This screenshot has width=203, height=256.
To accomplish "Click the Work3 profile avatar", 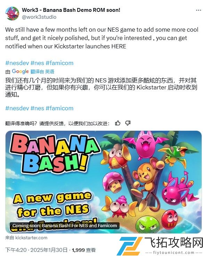I will [12, 13].
